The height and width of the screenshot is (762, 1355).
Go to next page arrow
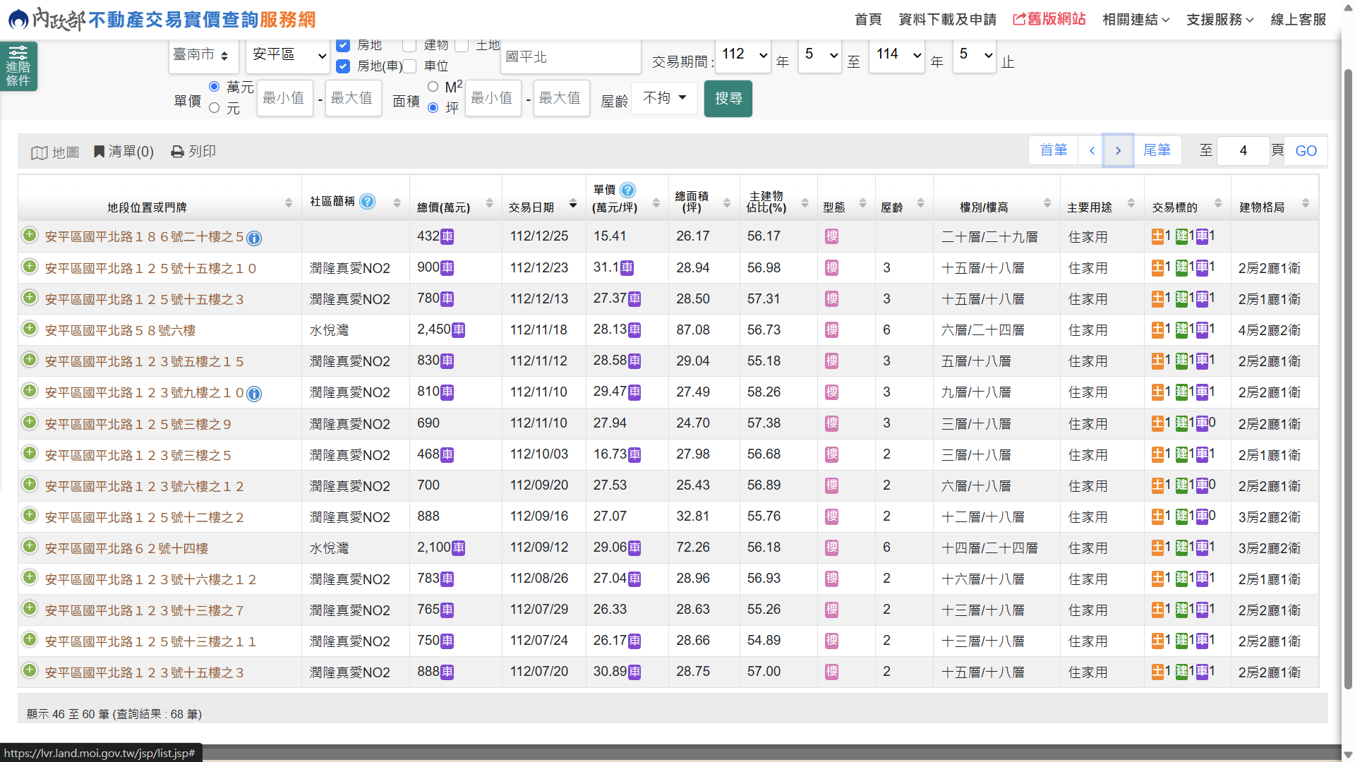click(x=1118, y=150)
